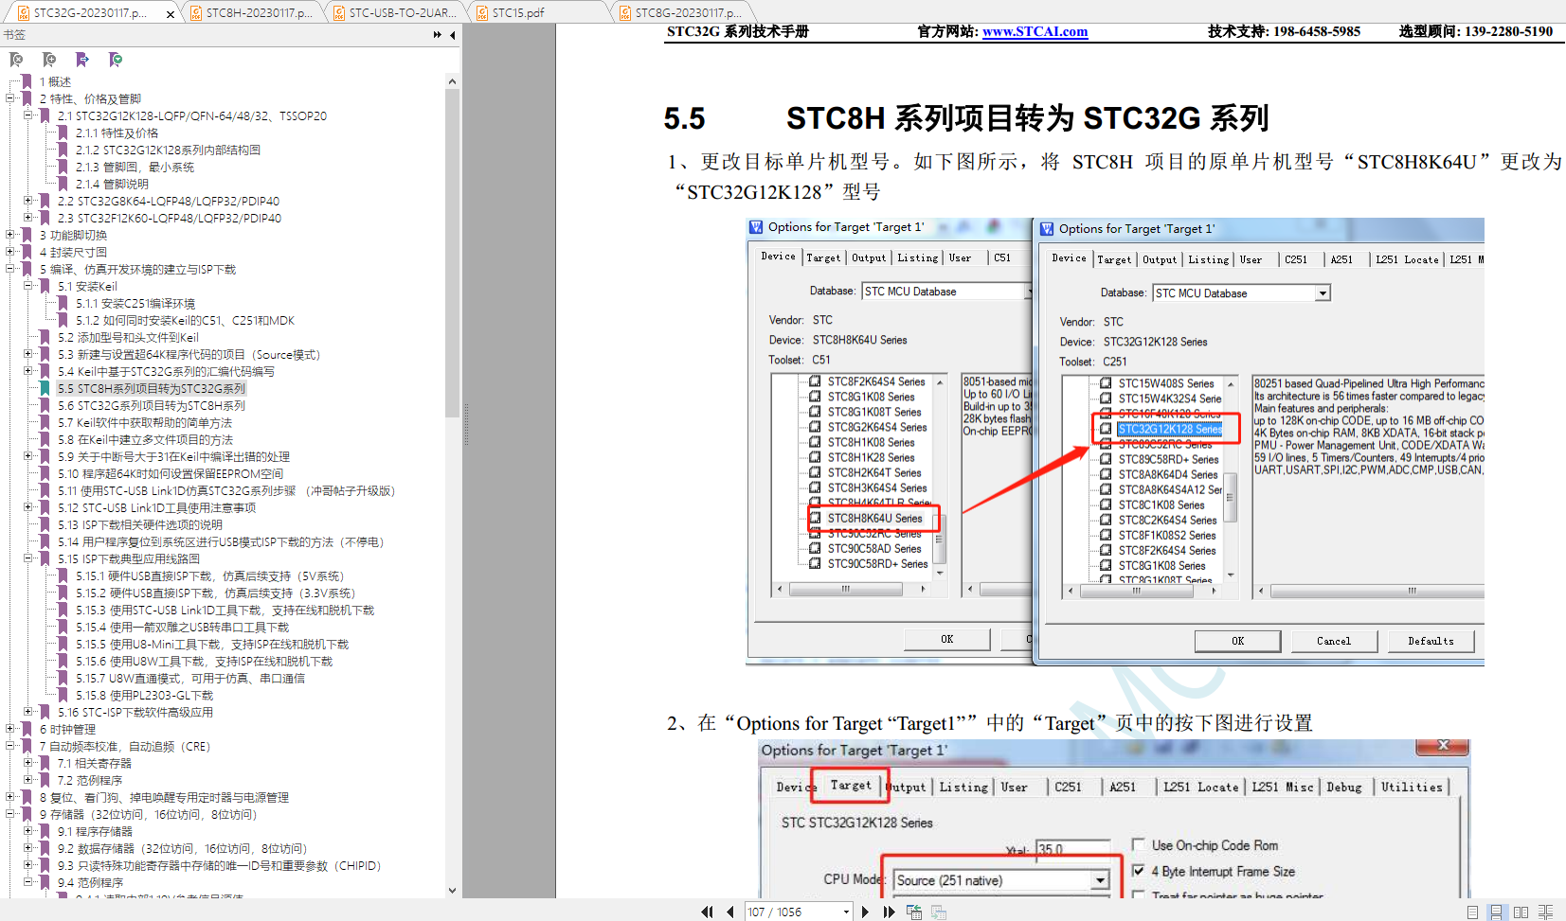Collapse the 5.15 ISP下载典型应用线路图 node
The width and height of the screenshot is (1566, 921).
coord(28,558)
